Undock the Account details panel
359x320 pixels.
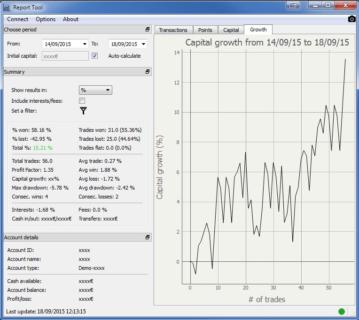[148, 237]
